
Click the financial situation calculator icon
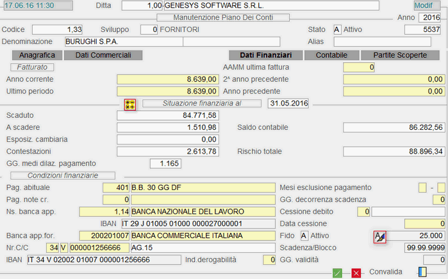pyautogui.click(x=129, y=104)
